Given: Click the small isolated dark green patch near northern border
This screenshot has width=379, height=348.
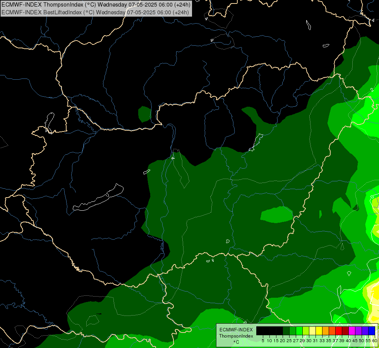Looking at the screenshot, I should 145,114.
